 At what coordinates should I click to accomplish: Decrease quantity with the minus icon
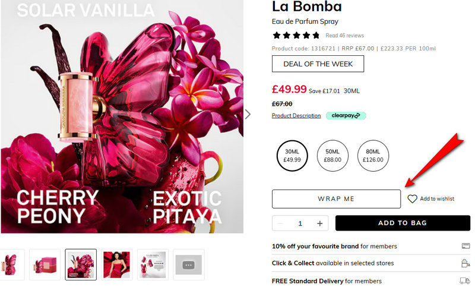(x=280, y=223)
